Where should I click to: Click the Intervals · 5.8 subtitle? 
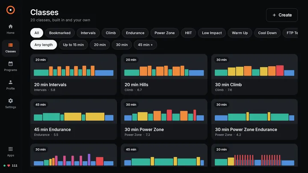click(x=44, y=90)
